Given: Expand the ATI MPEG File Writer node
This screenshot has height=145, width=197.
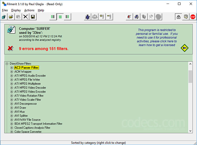Looking at the screenshot, I should tap(12, 80).
